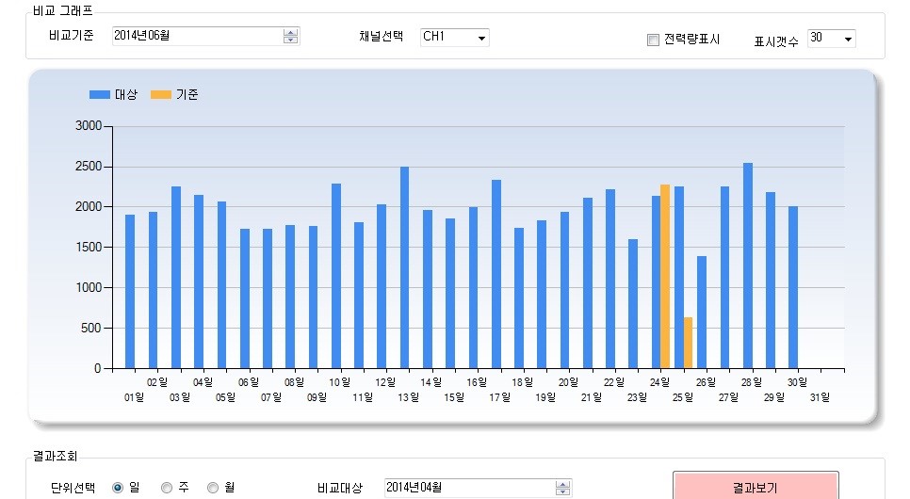Click the blue bar for 13일
Image resolution: width=910 pixels, height=499 pixels.
pos(404,267)
